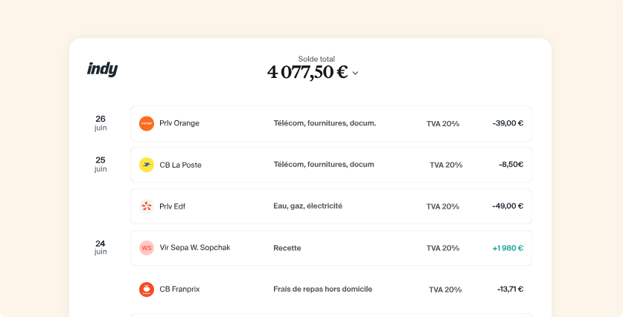Click the Franprix logo icon
The width and height of the screenshot is (623, 317).
pyautogui.click(x=147, y=290)
